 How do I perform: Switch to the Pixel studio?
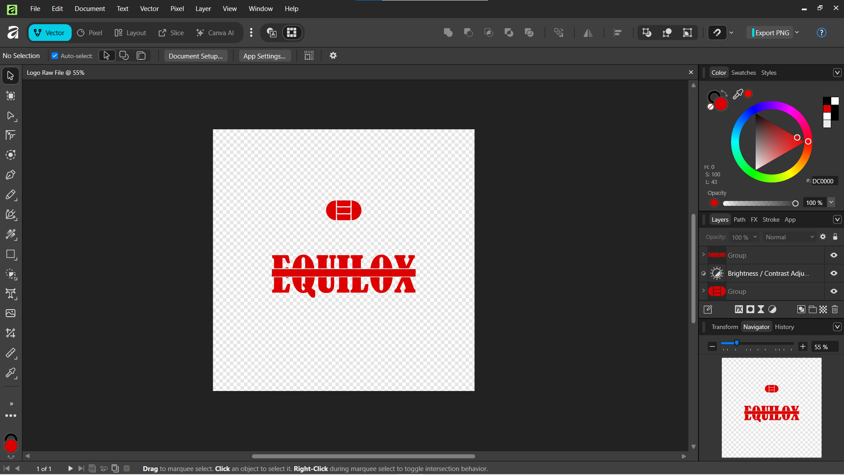coord(90,33)
